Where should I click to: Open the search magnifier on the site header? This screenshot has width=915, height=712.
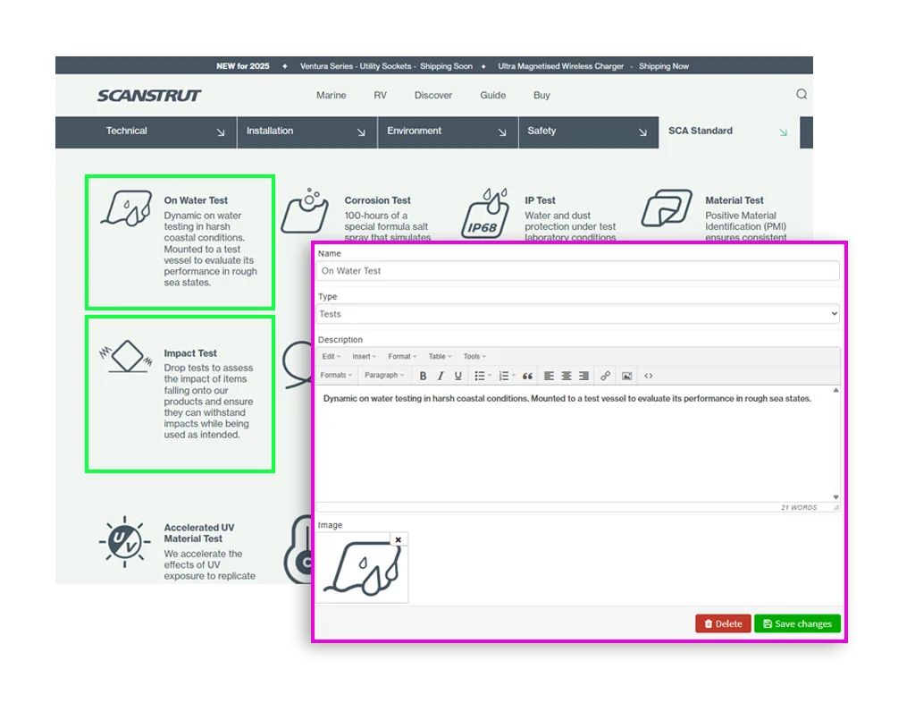click(802, 94)
